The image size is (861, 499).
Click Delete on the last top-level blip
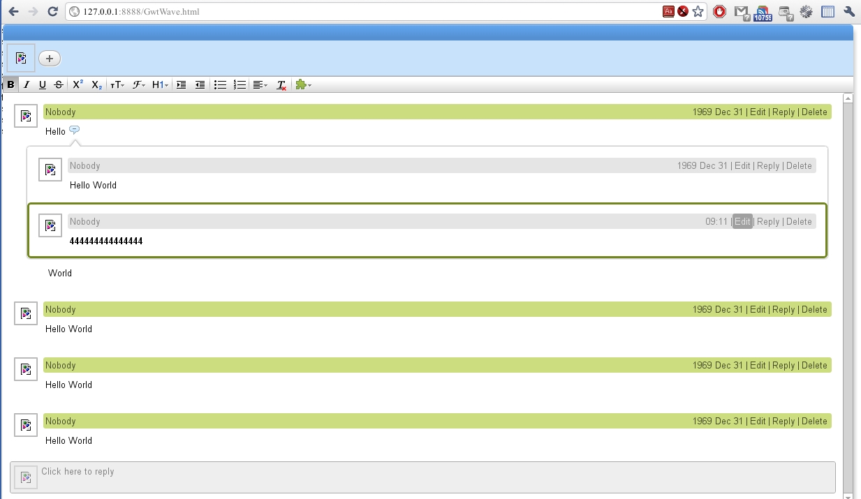(x=814, y=422)
